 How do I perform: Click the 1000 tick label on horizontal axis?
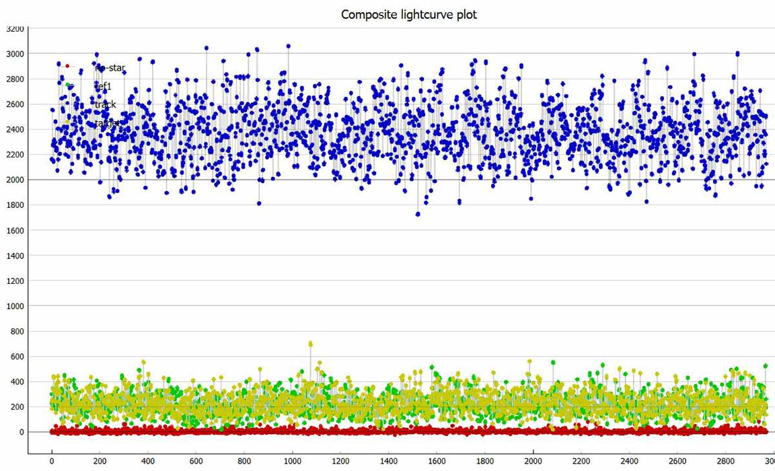292,461
